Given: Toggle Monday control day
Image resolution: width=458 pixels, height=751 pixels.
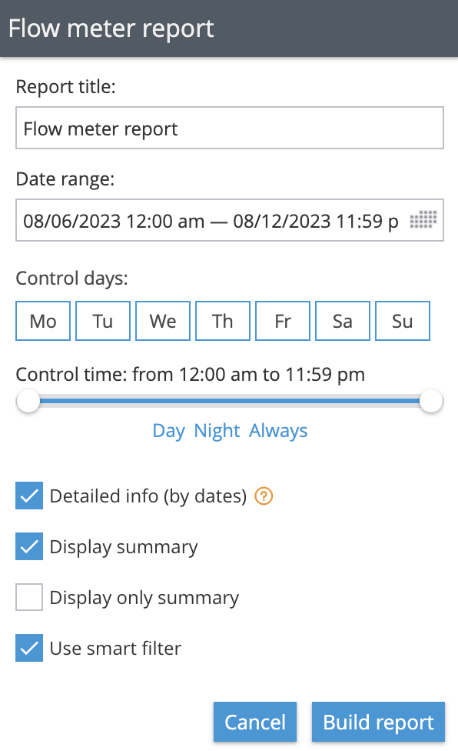Looking at the screenshot, I should pos(43,321).
